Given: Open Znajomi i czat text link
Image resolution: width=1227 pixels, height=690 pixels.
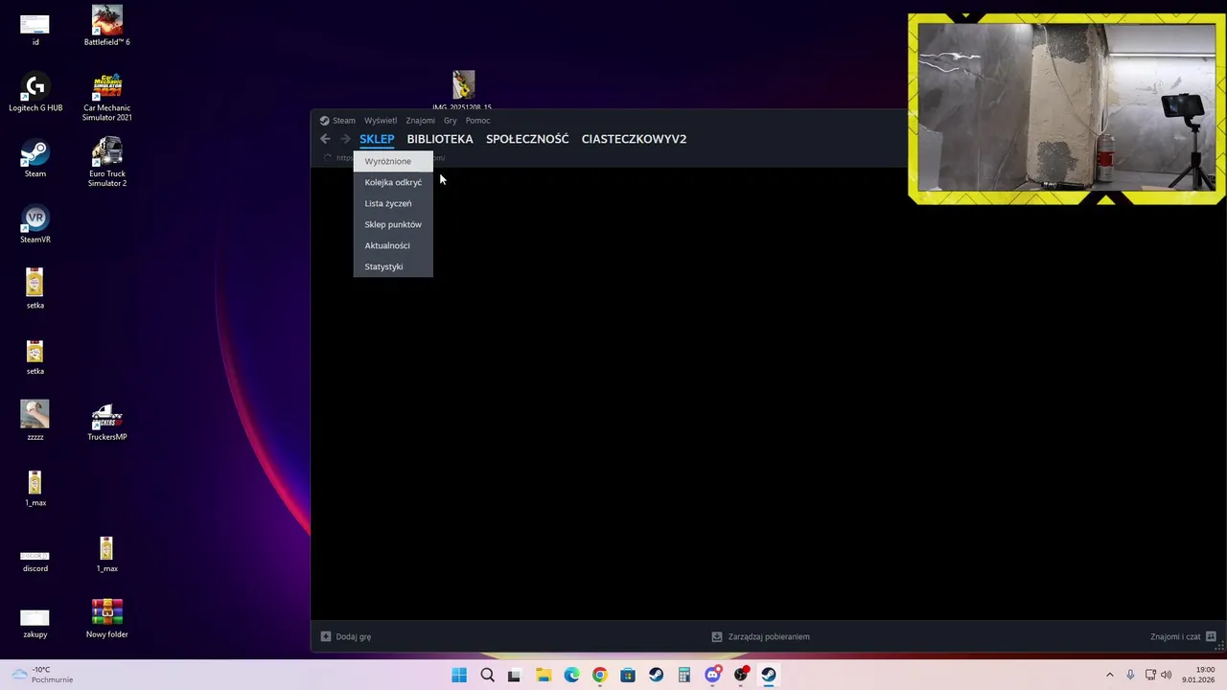Looking at the screenshot, I should tap(1175, 636).
